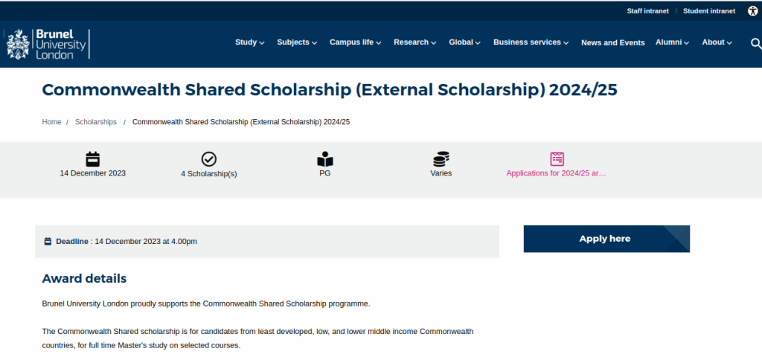
Task: Expand the Subjects dropdown menu
Action: (x=297, y=42)
